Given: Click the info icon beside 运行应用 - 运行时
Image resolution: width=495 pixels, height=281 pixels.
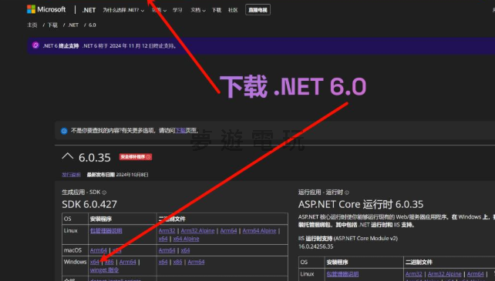Looking at the screenshot, I should tap(347, 192).
